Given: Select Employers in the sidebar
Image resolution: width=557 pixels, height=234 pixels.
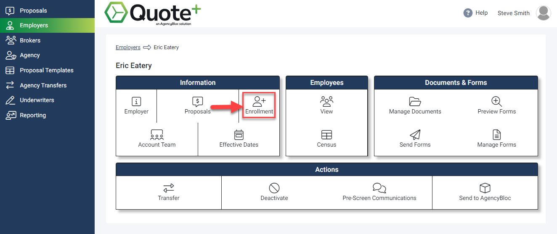Looking at the screenshot, I should coord(47,25).
